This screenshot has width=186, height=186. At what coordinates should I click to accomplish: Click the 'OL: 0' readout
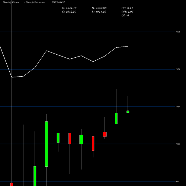tap(125, 16)
